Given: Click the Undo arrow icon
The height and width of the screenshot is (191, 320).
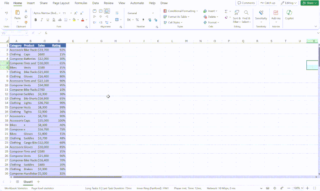Looking at the screenshot, I should [6, 13].
